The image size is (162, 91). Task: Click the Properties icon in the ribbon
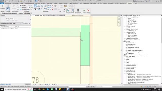(8, 9)
